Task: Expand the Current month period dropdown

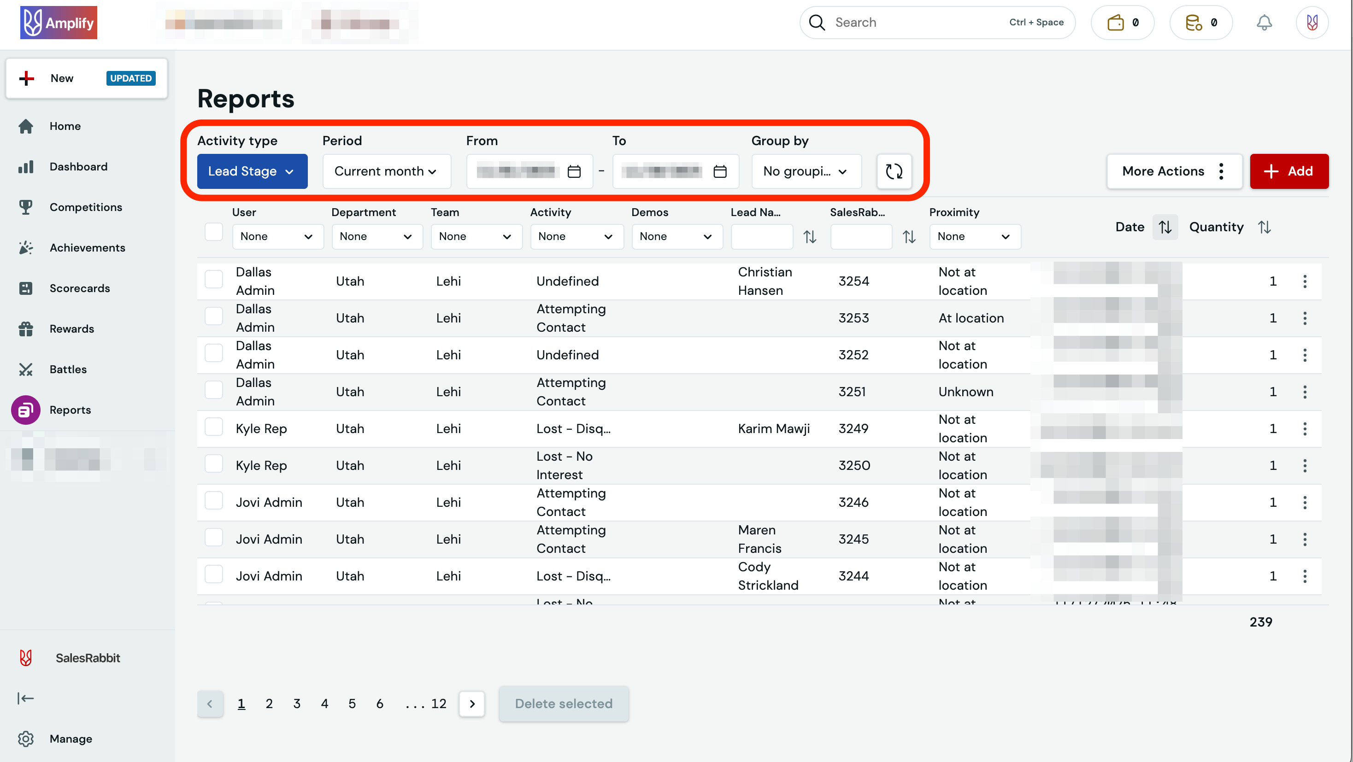Action: [386, 171]
